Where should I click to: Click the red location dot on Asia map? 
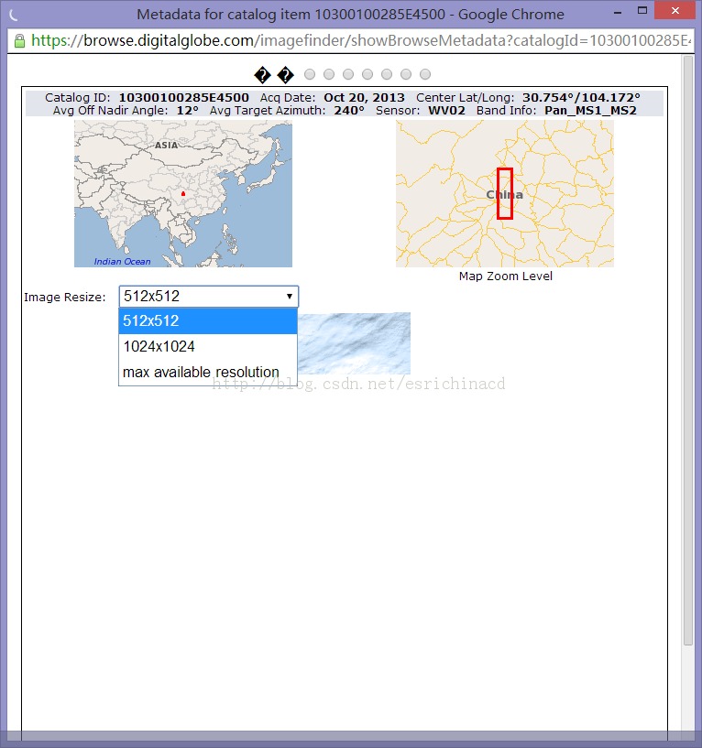183,194
